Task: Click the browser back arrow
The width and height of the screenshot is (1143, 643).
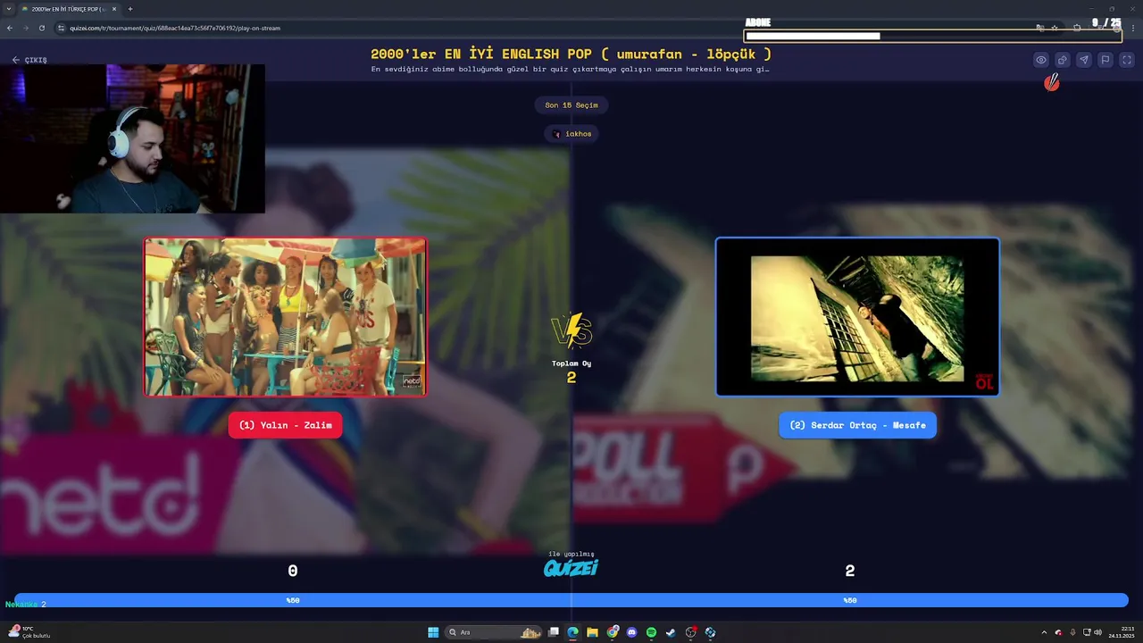Action: [10, 28]
